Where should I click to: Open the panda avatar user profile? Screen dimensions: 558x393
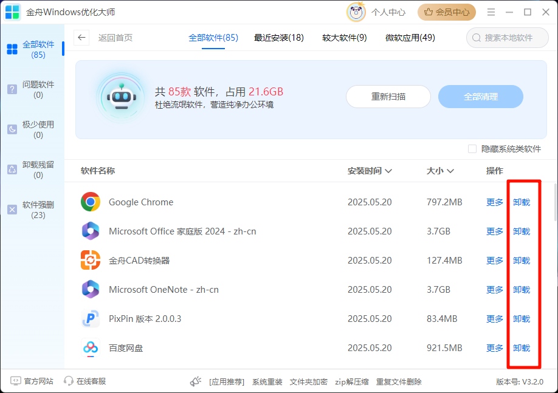356,12
